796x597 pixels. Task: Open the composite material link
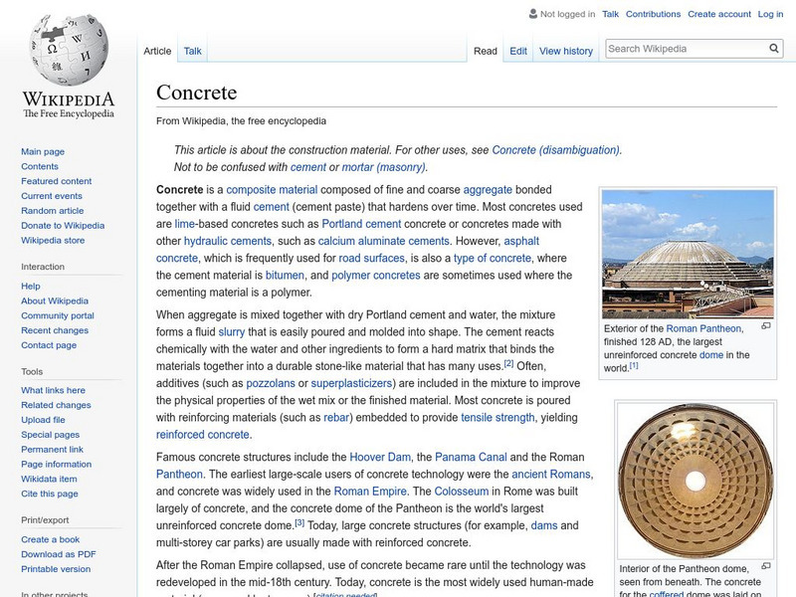click(x=272, y=190)
